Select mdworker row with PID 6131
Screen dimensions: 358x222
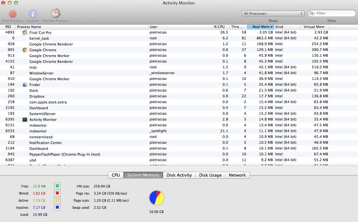coord(179,125)
